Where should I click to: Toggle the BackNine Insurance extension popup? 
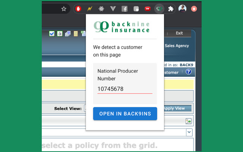(x=159, y=9)
